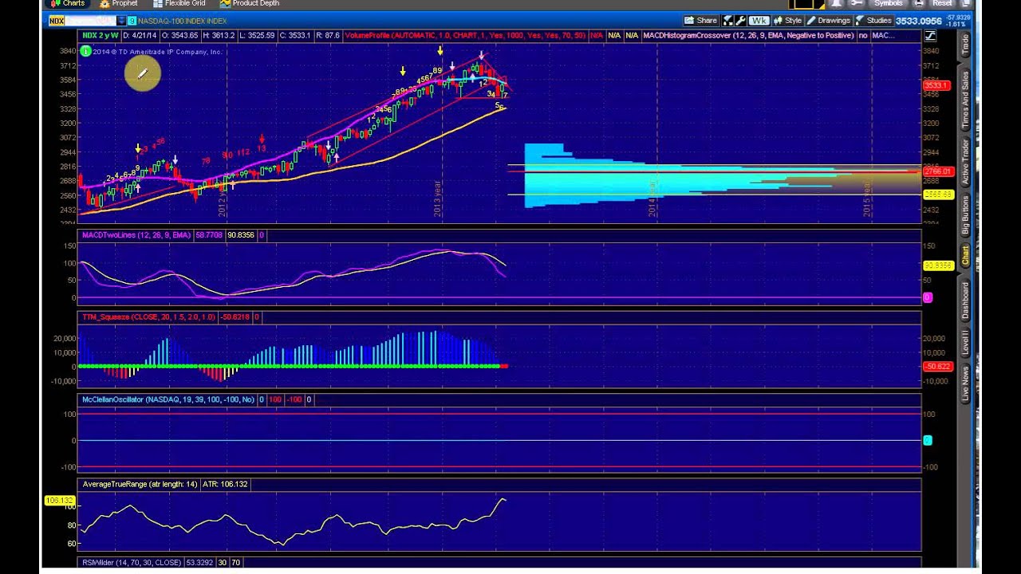Click the O: 3543.65 open value

[179, 36]
